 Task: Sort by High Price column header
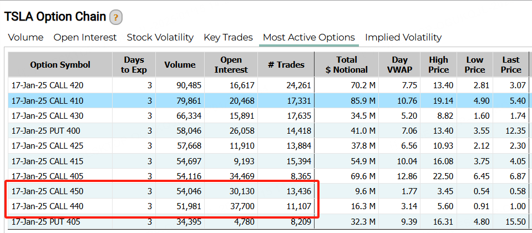point(439,65)
